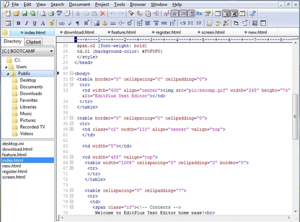The width and height of the screenshot is (300, 222).
Task: Click the Replace icon next to Find
Action: [140, 13]
